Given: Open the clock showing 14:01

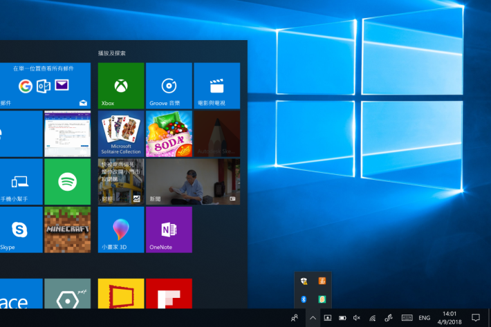Looking at the screenshot, I should [450, 318].
